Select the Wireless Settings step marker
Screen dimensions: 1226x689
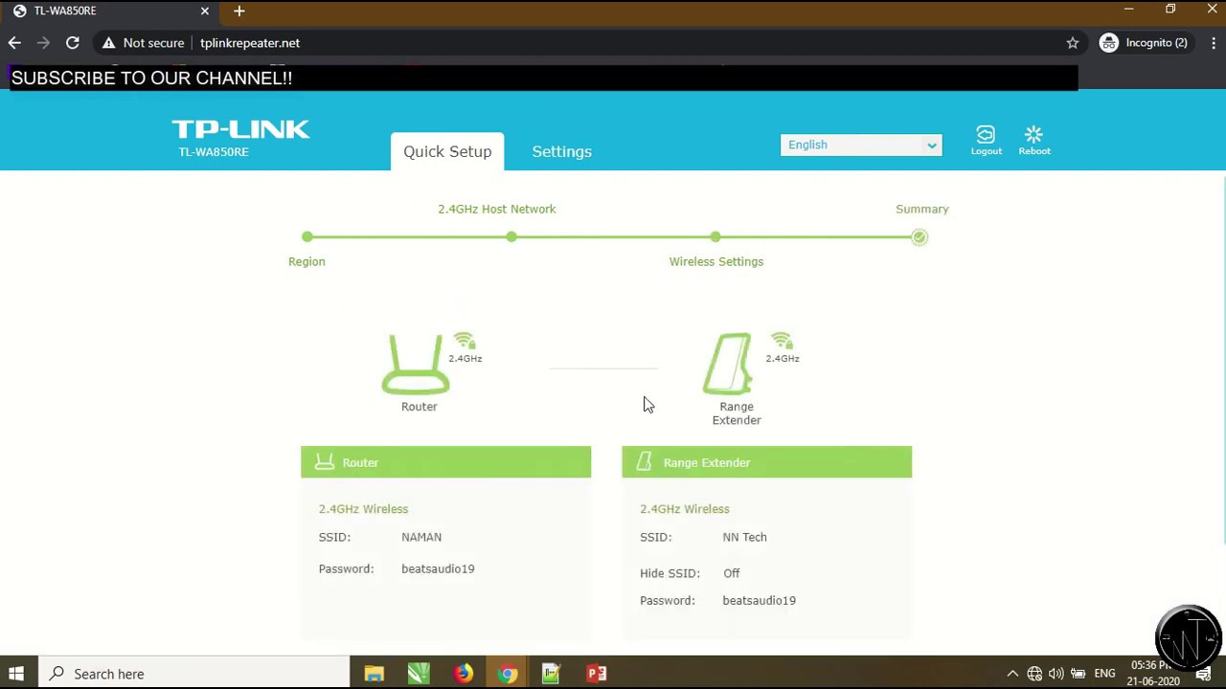[715, 236]
